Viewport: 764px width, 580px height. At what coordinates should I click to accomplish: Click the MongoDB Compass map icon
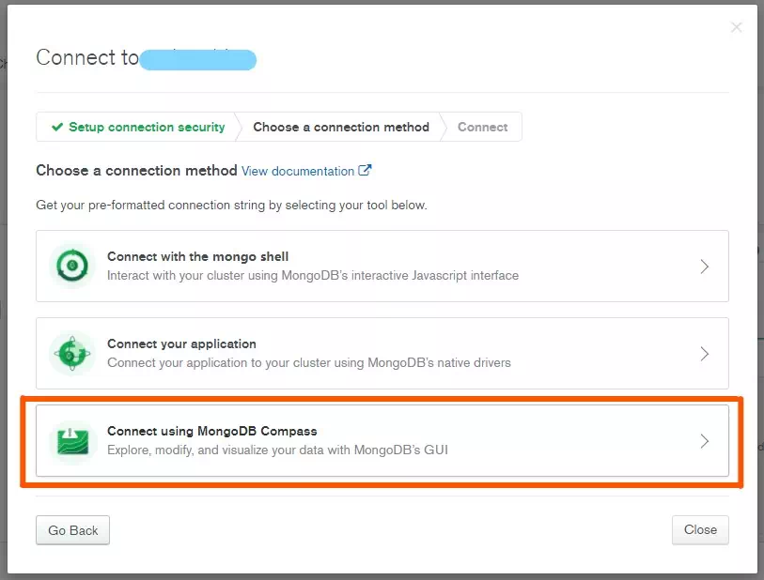tap(72, 441)
